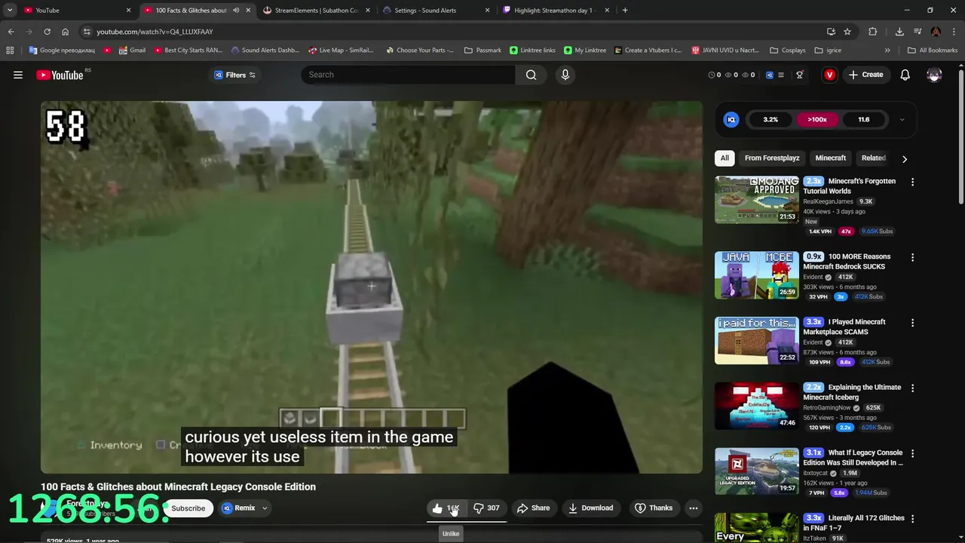Open options for Minecraft's Forgotten Tutorial Worlds
The image size is (965, 543).
[x=912, y=182]
